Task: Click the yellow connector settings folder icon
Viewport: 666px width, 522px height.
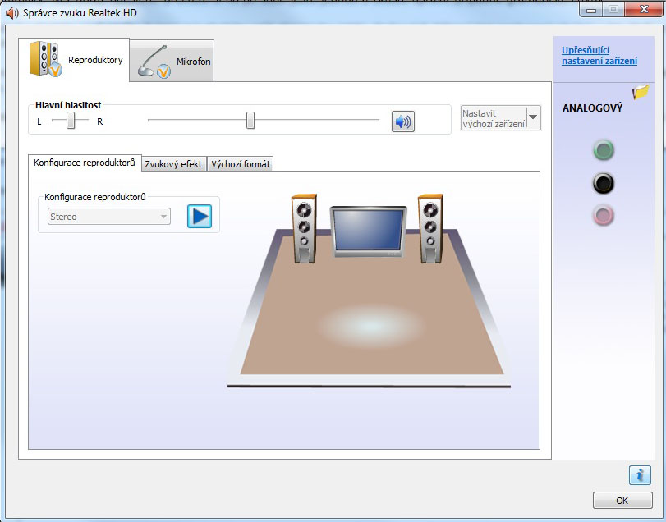Action: [x=641, y=91]
